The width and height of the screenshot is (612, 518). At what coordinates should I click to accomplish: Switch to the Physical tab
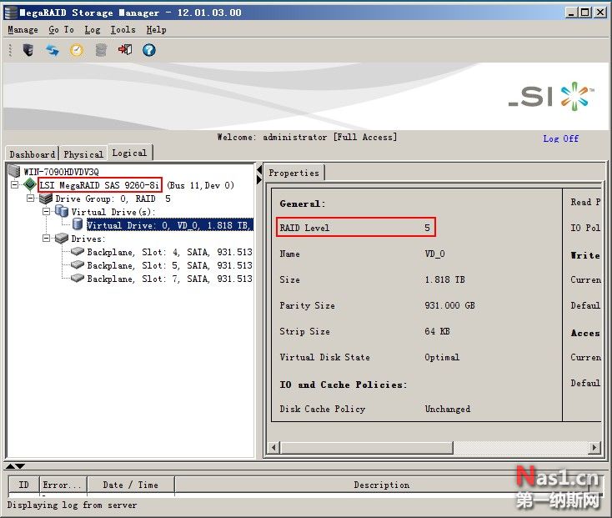coord(83,154)
